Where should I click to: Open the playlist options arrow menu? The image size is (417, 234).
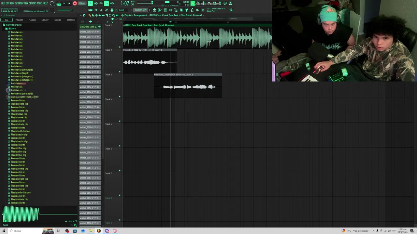tap(81, 15)
